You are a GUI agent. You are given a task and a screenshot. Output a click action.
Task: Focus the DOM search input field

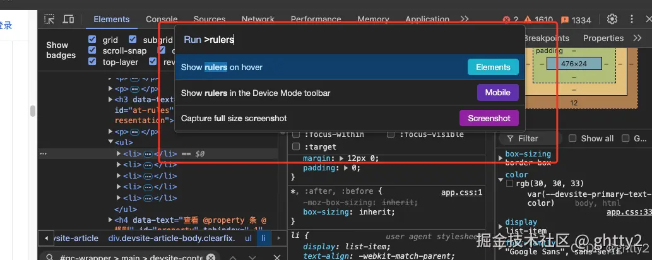pos(132,257)
